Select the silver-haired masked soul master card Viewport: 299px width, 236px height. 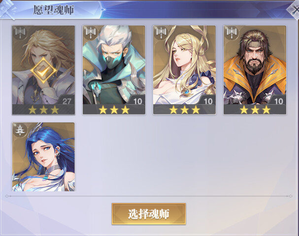click(x=114, y=70)
